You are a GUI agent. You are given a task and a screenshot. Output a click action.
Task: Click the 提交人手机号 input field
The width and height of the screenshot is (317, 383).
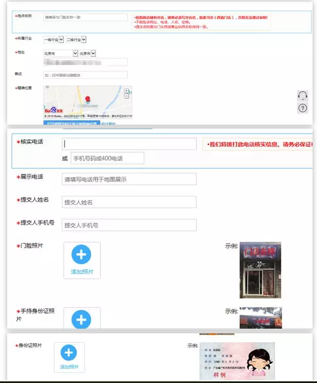pyautogui.click(x=129, y=225)
